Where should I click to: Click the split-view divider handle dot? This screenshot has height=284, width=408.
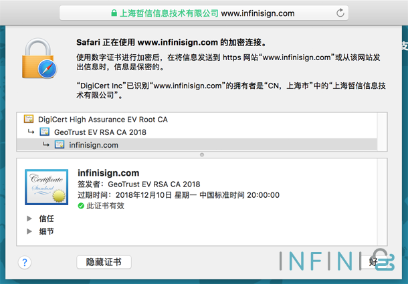[202, 155]
